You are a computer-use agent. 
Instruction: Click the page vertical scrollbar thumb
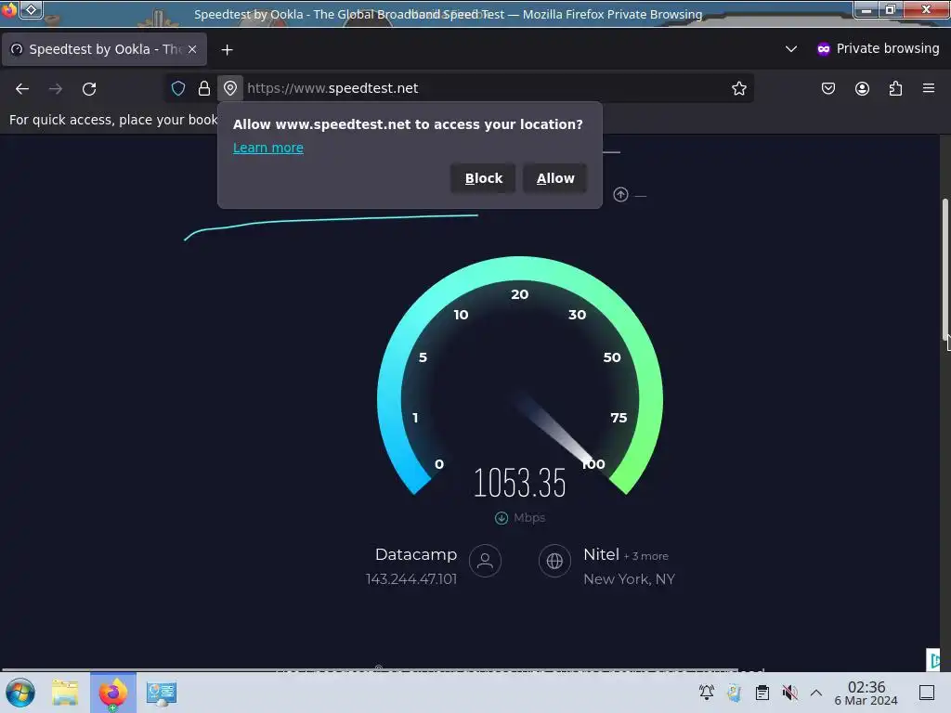pos(944,270)
